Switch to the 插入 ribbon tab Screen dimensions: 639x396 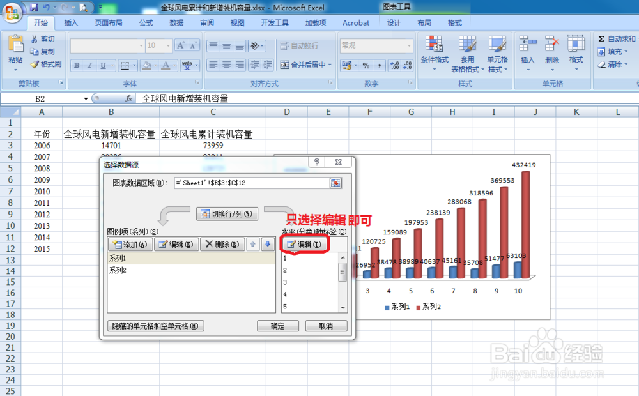(71, 23)
